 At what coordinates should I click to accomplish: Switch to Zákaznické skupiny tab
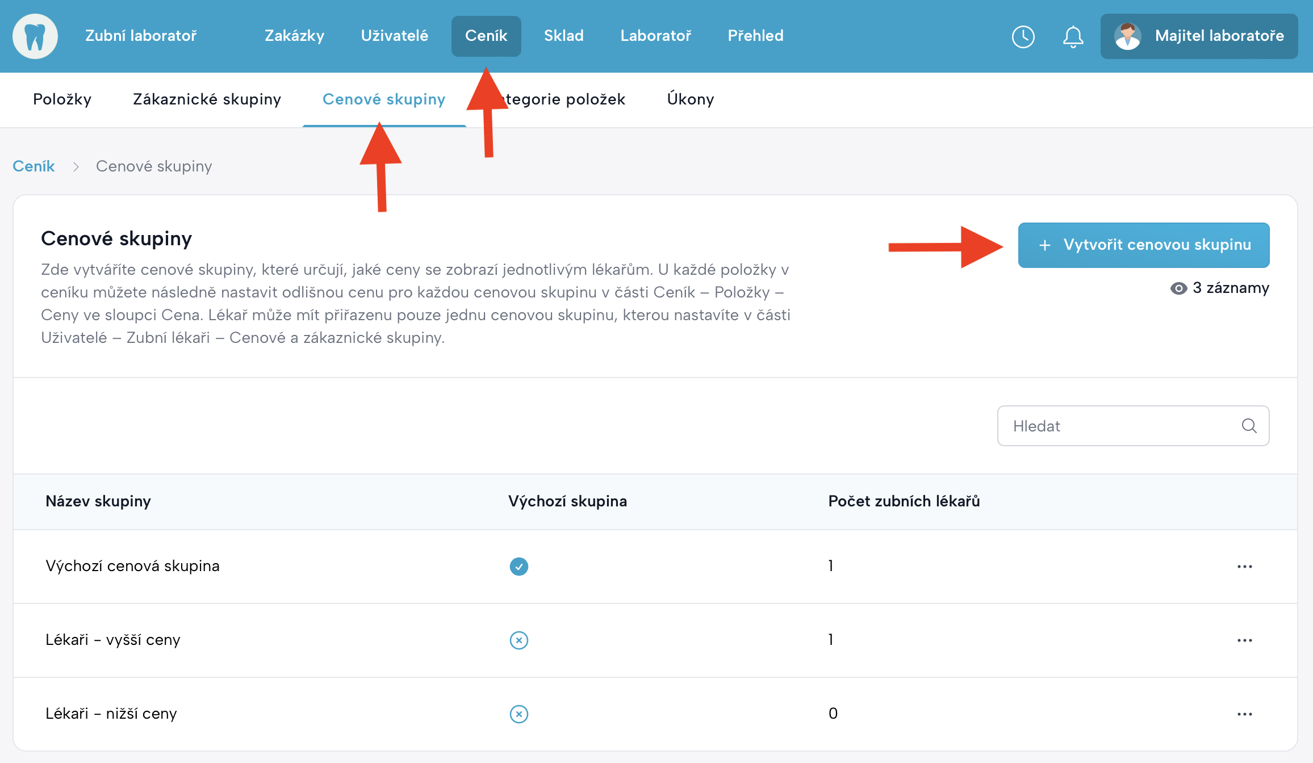207,99
